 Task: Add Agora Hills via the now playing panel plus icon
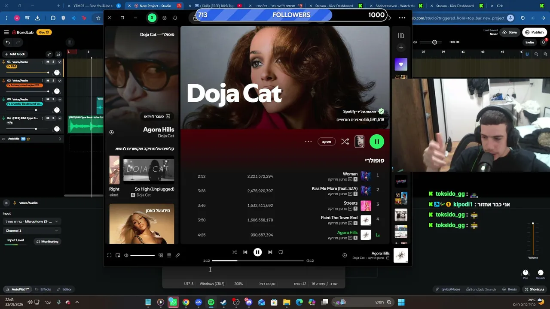tap(111, 132)
